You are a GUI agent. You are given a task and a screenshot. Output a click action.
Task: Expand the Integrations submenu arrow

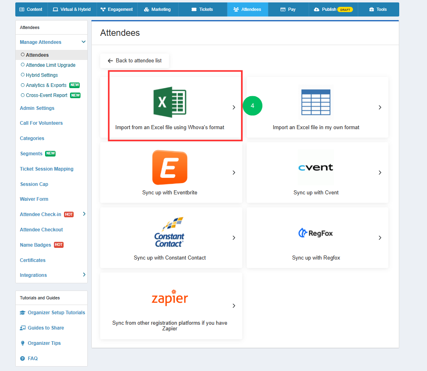84,275
